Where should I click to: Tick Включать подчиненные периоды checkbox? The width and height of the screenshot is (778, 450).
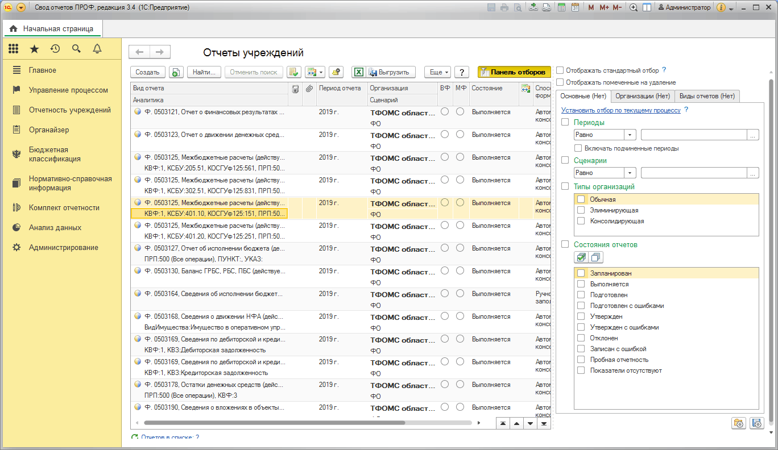tap(578, 148)
